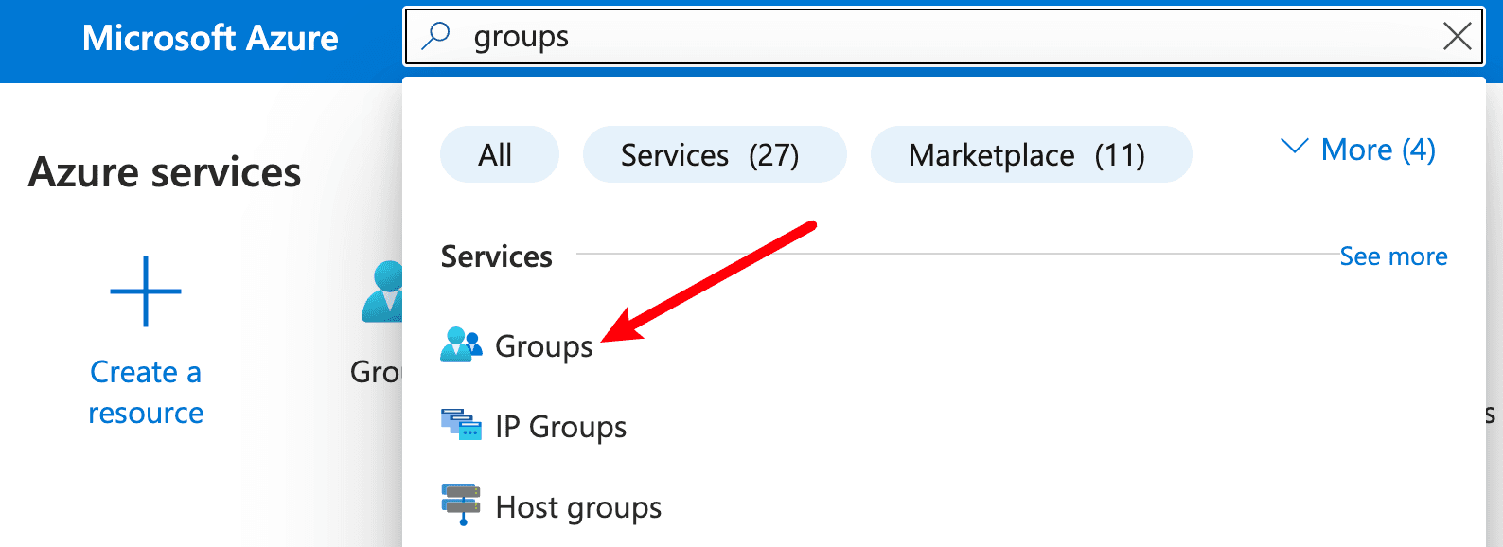Click the IP Groups icon
Viewport: 1503px width, 547px height.
tap(461, 425)
